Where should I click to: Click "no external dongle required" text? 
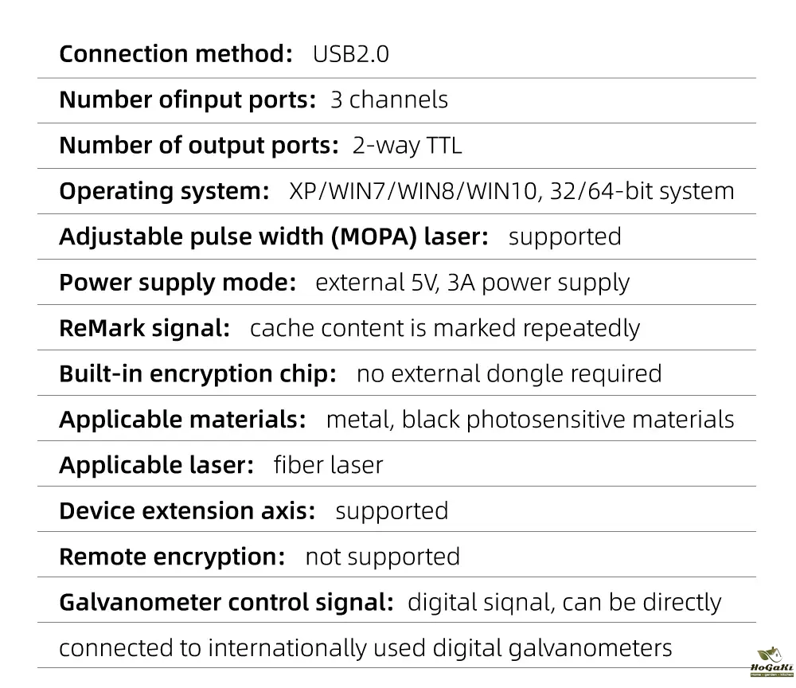coord(509,373)
